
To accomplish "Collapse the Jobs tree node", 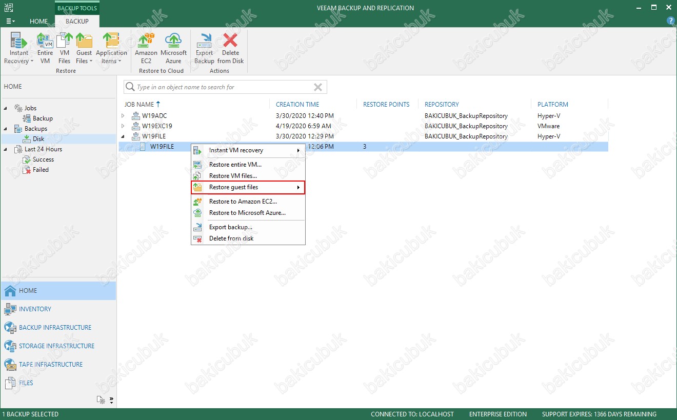I will pos(6,108).
